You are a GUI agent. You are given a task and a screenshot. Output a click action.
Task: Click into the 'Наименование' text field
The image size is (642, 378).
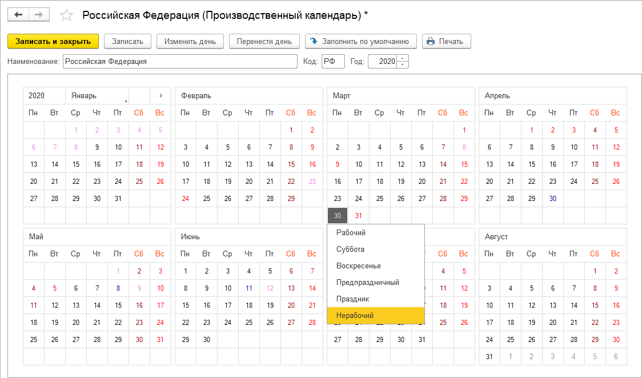tap(180, 62)
